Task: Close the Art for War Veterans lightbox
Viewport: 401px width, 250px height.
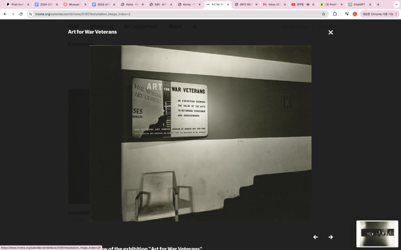Action: (x=330, y=32)
